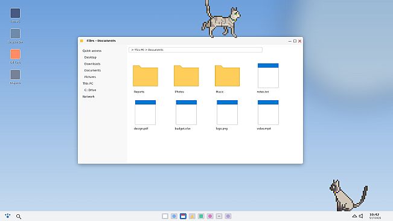The height and width of the screenshot is (221, 393).
Task: Go to Downloads in the sidebar
Action: pyautogui.click(x=92, y=64)
